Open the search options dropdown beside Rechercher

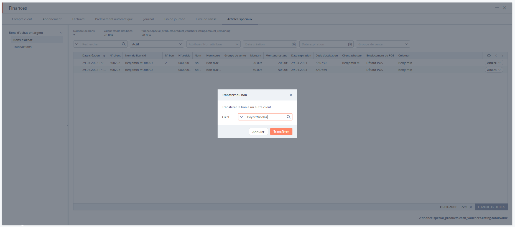click(77, 44)
